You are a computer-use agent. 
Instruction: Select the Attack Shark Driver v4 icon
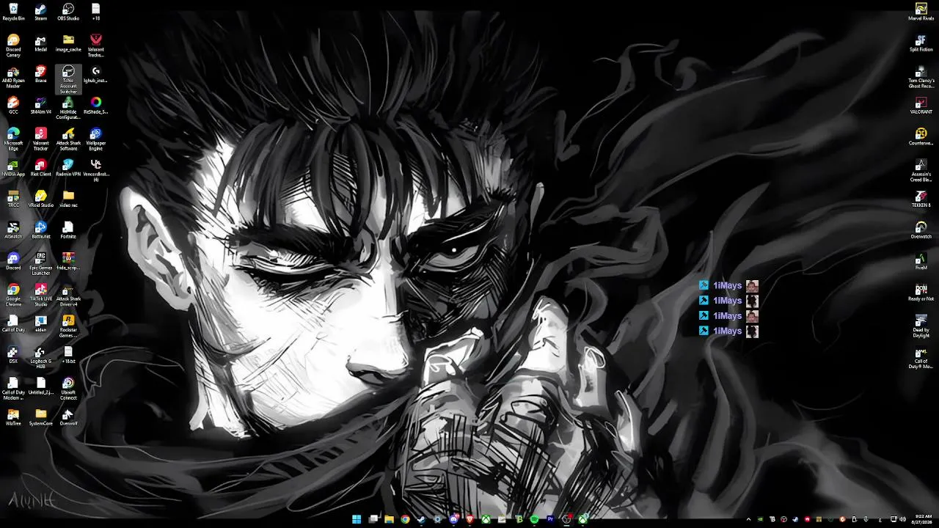[68, 295]
